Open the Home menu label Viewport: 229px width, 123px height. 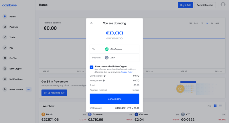coord(13,17)
